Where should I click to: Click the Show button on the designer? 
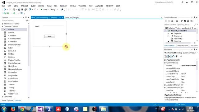(49, 36)
